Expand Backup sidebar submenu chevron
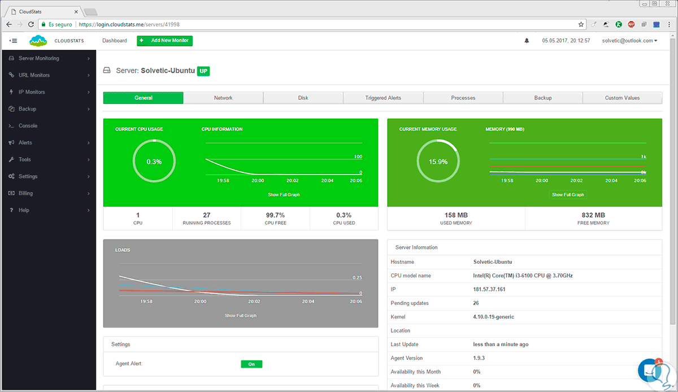678x392 pixels. click(89, 109)
